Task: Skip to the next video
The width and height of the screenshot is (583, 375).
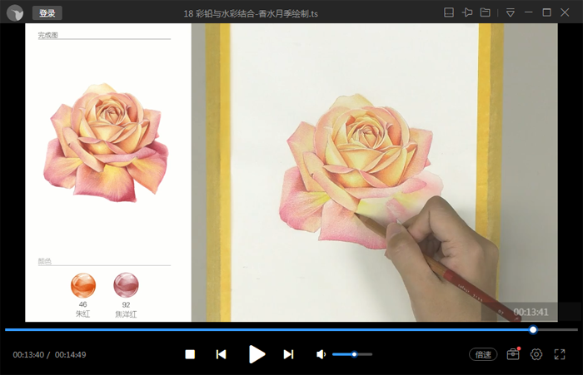Action: point(288,354)
